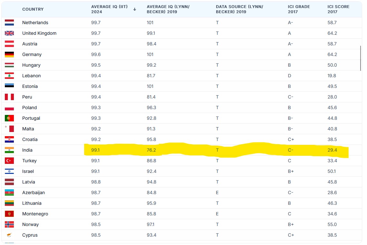This screenshot has height=245, width=367.
Task: Click Azerbaijan's E data source value
Action: click(x=217, y=193)
